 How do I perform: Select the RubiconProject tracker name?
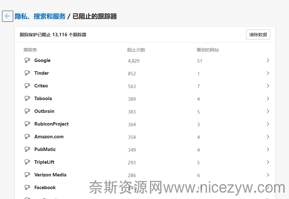[52, 124]
